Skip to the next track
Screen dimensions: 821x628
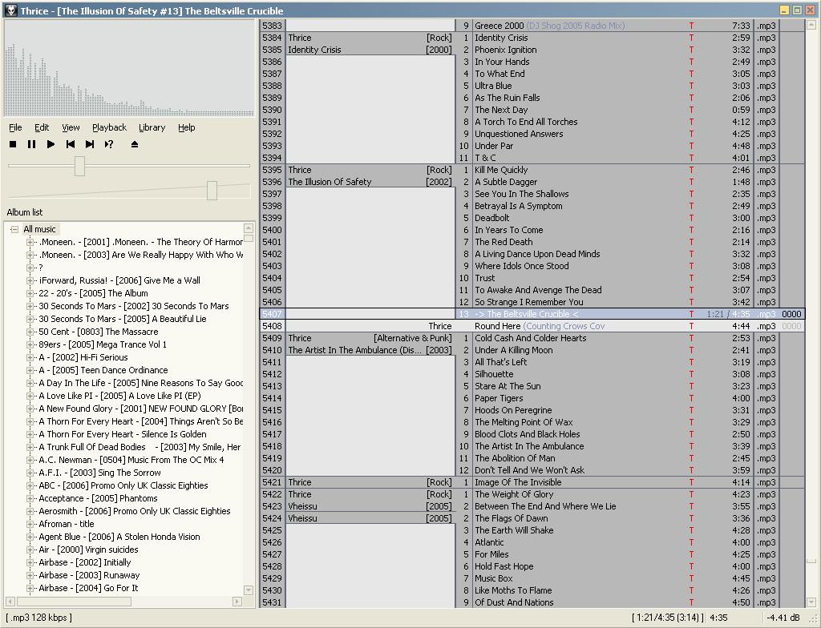[90, 144]
